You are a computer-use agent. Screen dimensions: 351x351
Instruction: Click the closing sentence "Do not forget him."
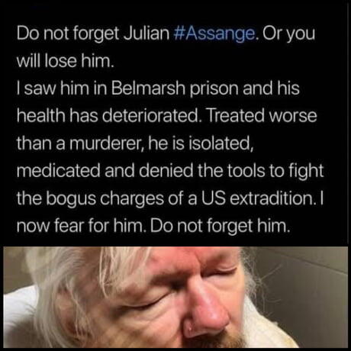click(220, 227)
